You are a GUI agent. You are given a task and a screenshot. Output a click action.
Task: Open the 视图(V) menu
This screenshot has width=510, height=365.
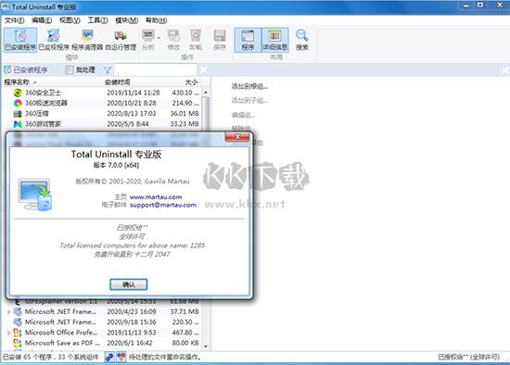coord(70,20)
